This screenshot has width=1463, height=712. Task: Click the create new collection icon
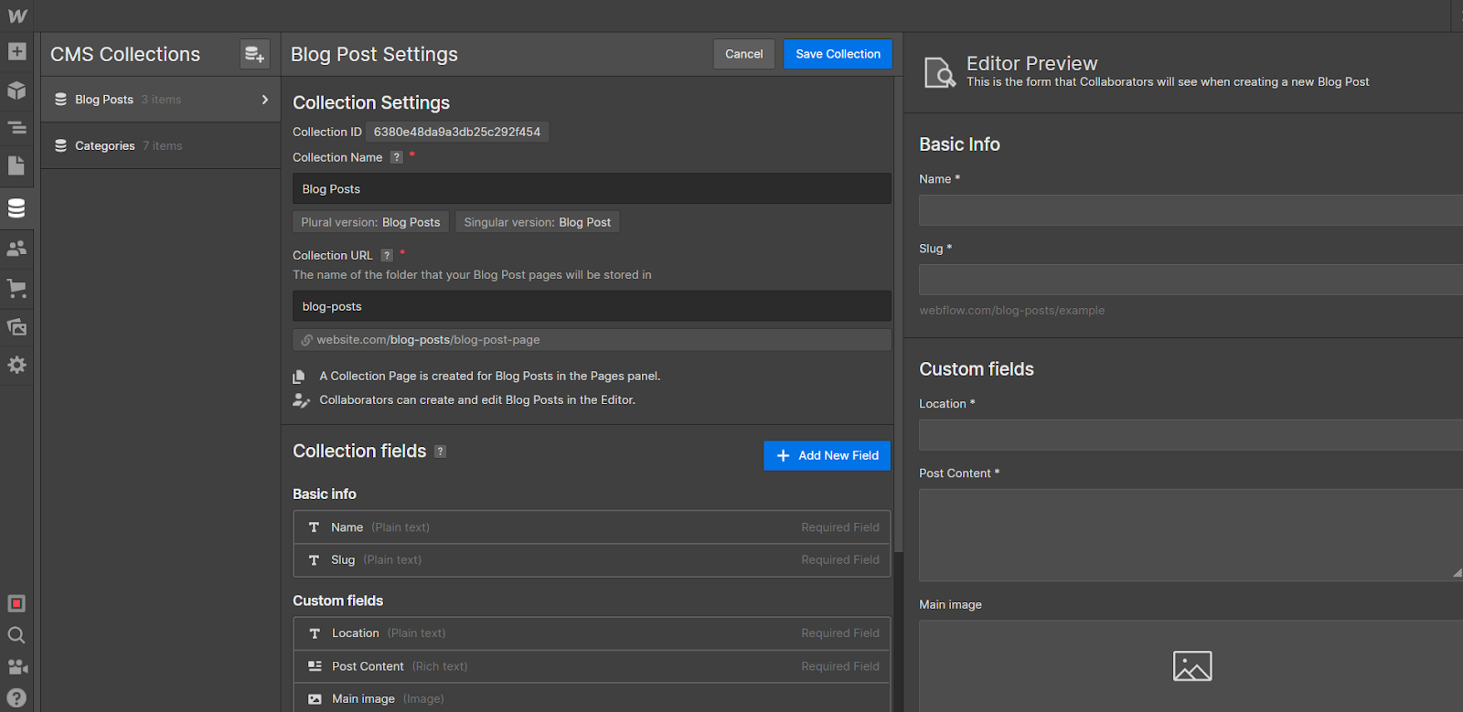click(x=255, y=55)
